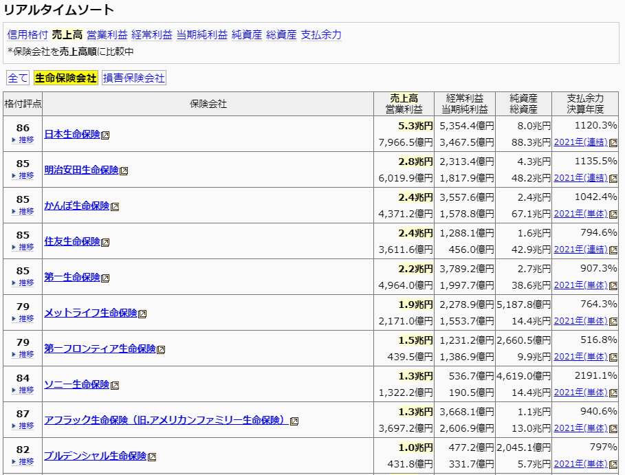Click the 2191.1% solvency value
The image size is (625, 475).
point(595,375)
